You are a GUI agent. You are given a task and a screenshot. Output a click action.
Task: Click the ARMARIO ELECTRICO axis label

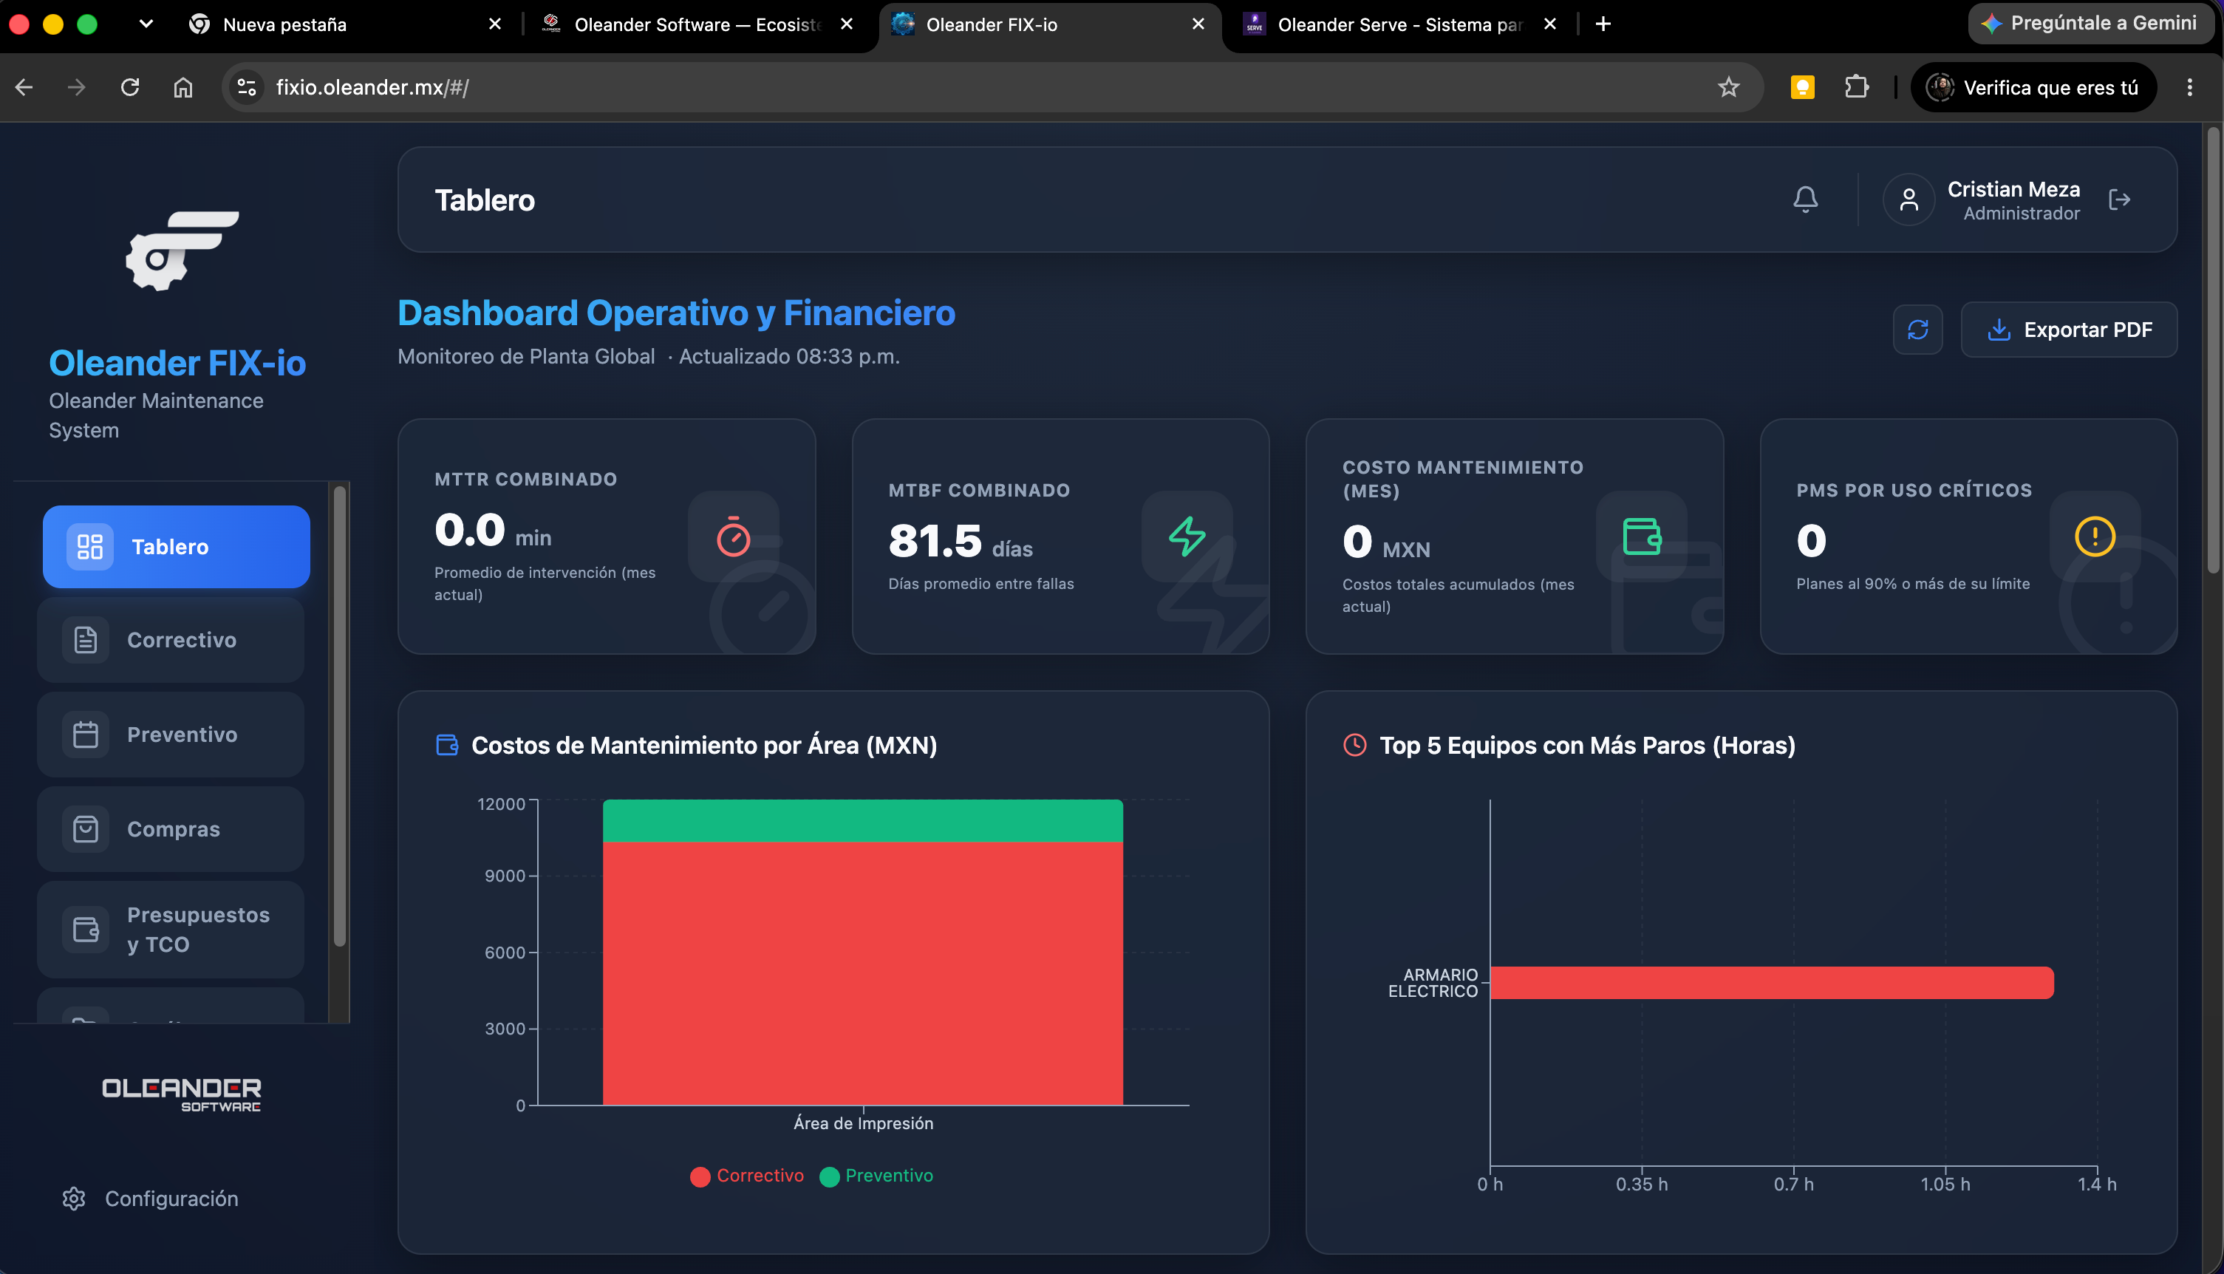click(1433, 983)
